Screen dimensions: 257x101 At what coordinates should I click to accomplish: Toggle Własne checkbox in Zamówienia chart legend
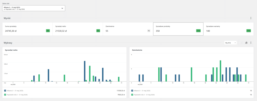point(132,91)
